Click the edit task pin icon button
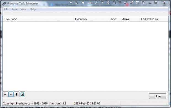171x108 pixels. (x=17, y=94)
